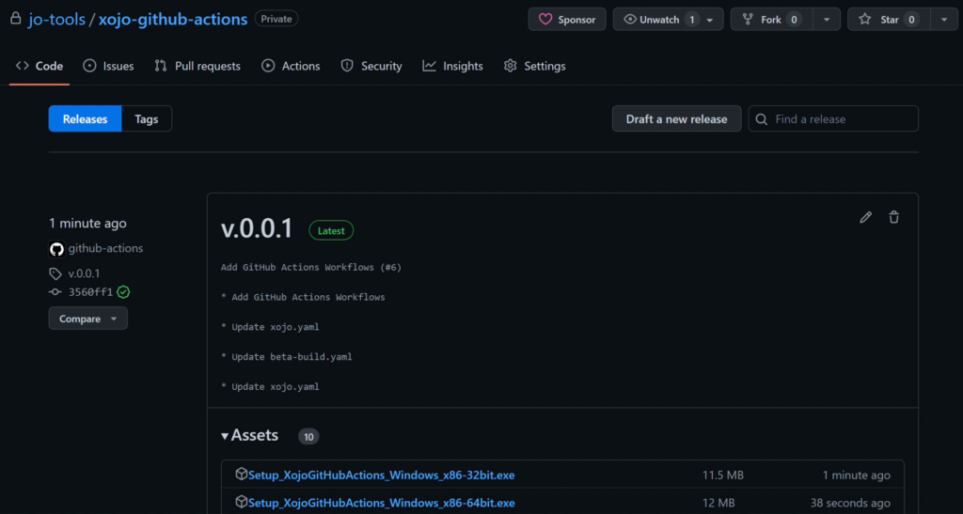The image size is (963, 514).
Task: Delete release with the trash icon
Action: (893, 217)
